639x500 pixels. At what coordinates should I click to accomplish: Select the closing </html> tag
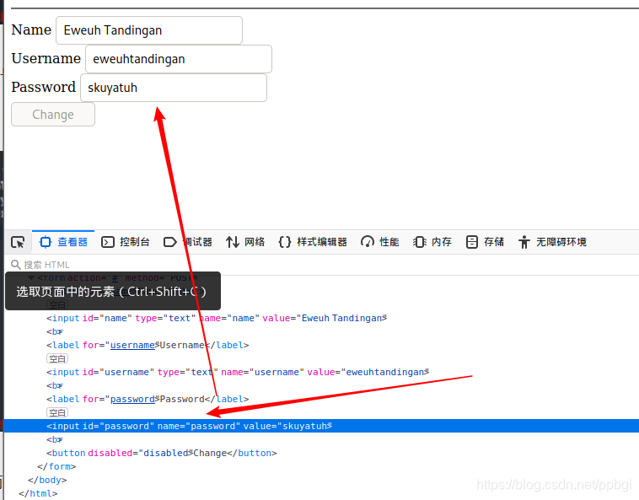(x=38, y=493)
